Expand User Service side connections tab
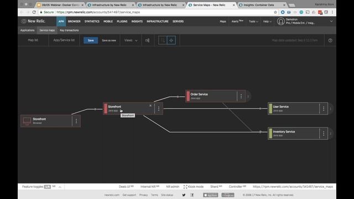 click(331, 109)
